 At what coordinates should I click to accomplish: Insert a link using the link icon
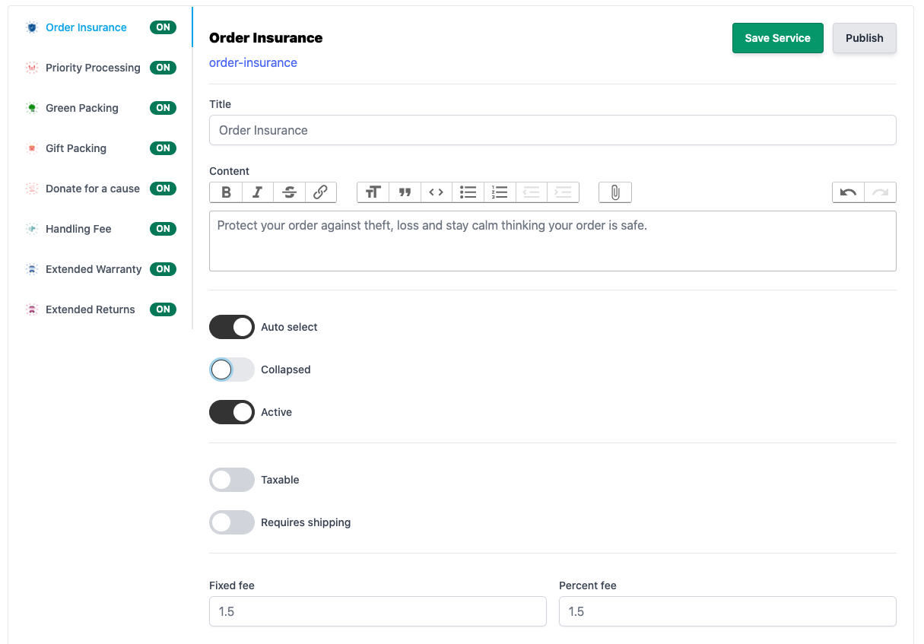[x=320, y=192]
